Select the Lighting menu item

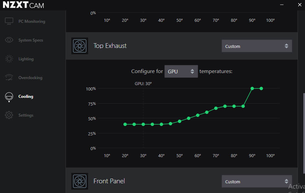(x=26, y=59)
